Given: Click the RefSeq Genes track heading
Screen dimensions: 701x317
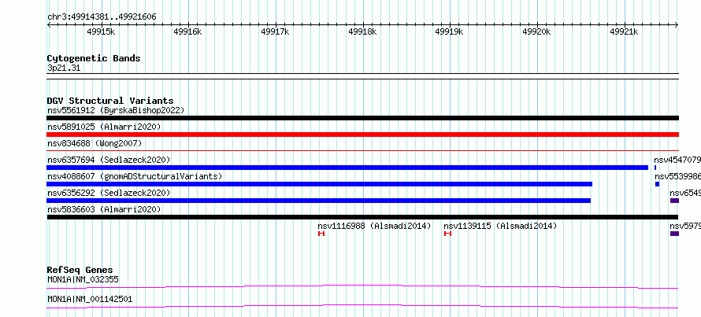Looking at the screenshot, I should tap(80, 270).
